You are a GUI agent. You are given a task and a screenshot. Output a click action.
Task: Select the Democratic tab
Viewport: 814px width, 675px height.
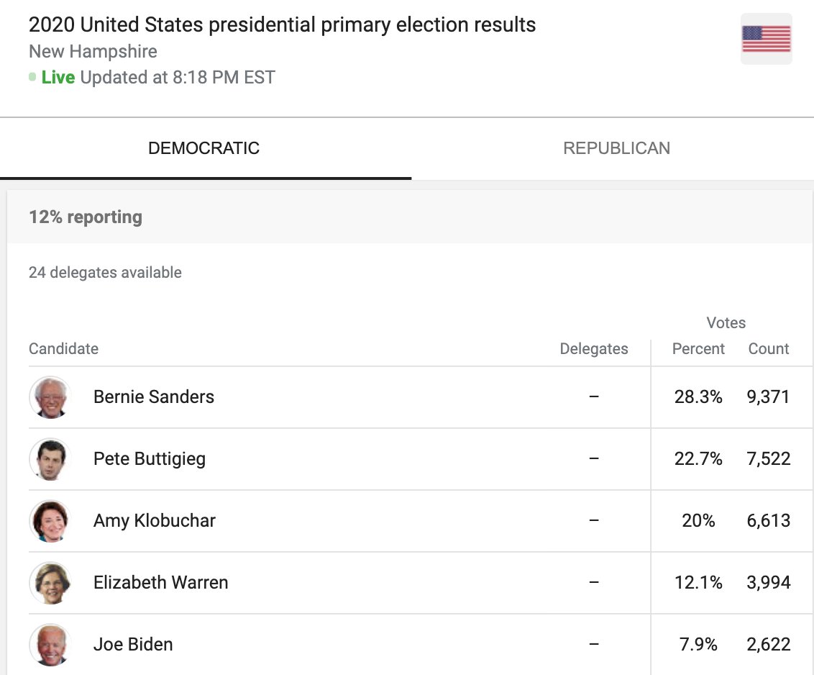(x=203, y=148)
